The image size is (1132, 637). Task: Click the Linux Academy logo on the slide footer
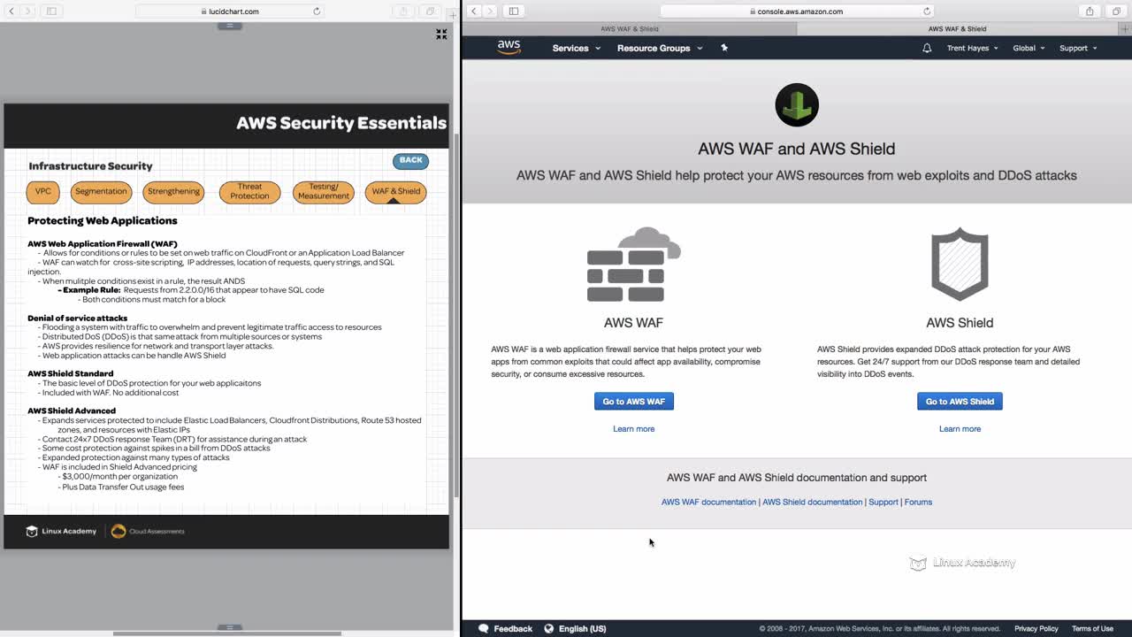61,531
